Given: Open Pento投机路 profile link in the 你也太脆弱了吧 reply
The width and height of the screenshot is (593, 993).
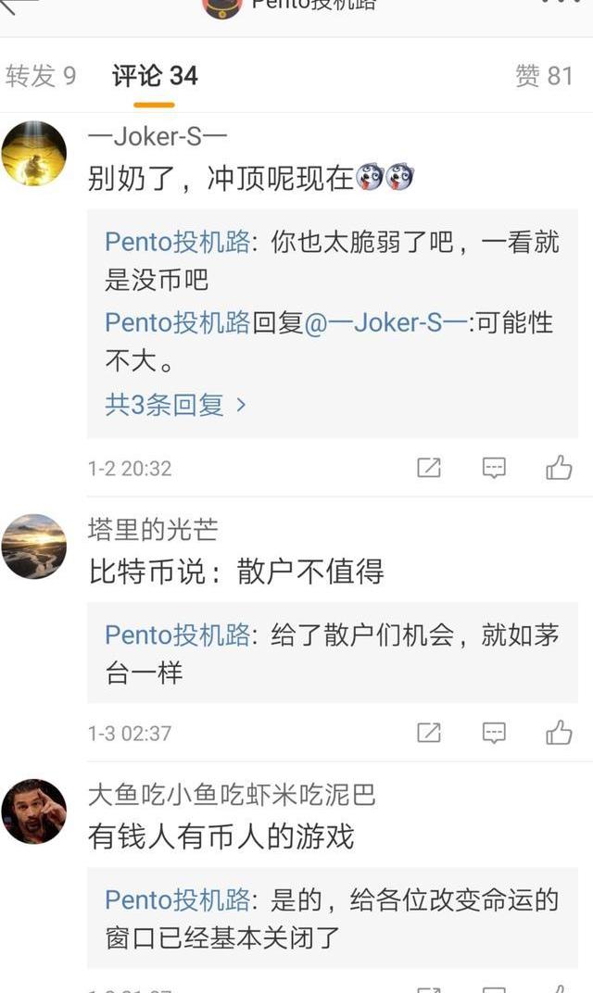Looking at the screenshot, I should 177,242.
